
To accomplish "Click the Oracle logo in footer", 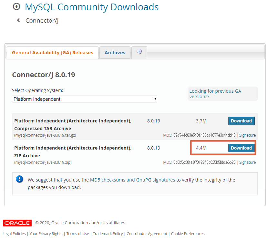I will click(x=17, y=223).
